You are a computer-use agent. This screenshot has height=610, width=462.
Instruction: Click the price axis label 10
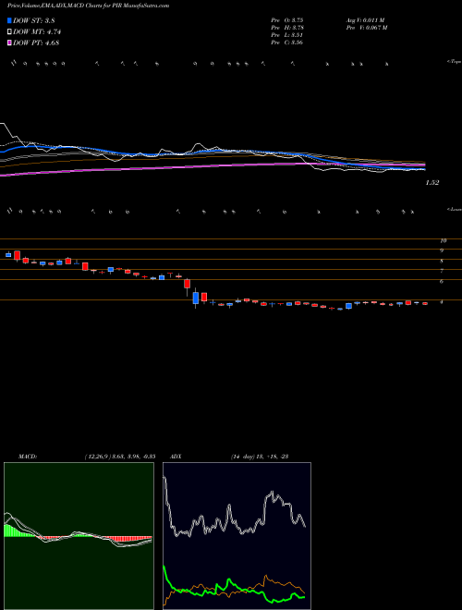point(443,241)
